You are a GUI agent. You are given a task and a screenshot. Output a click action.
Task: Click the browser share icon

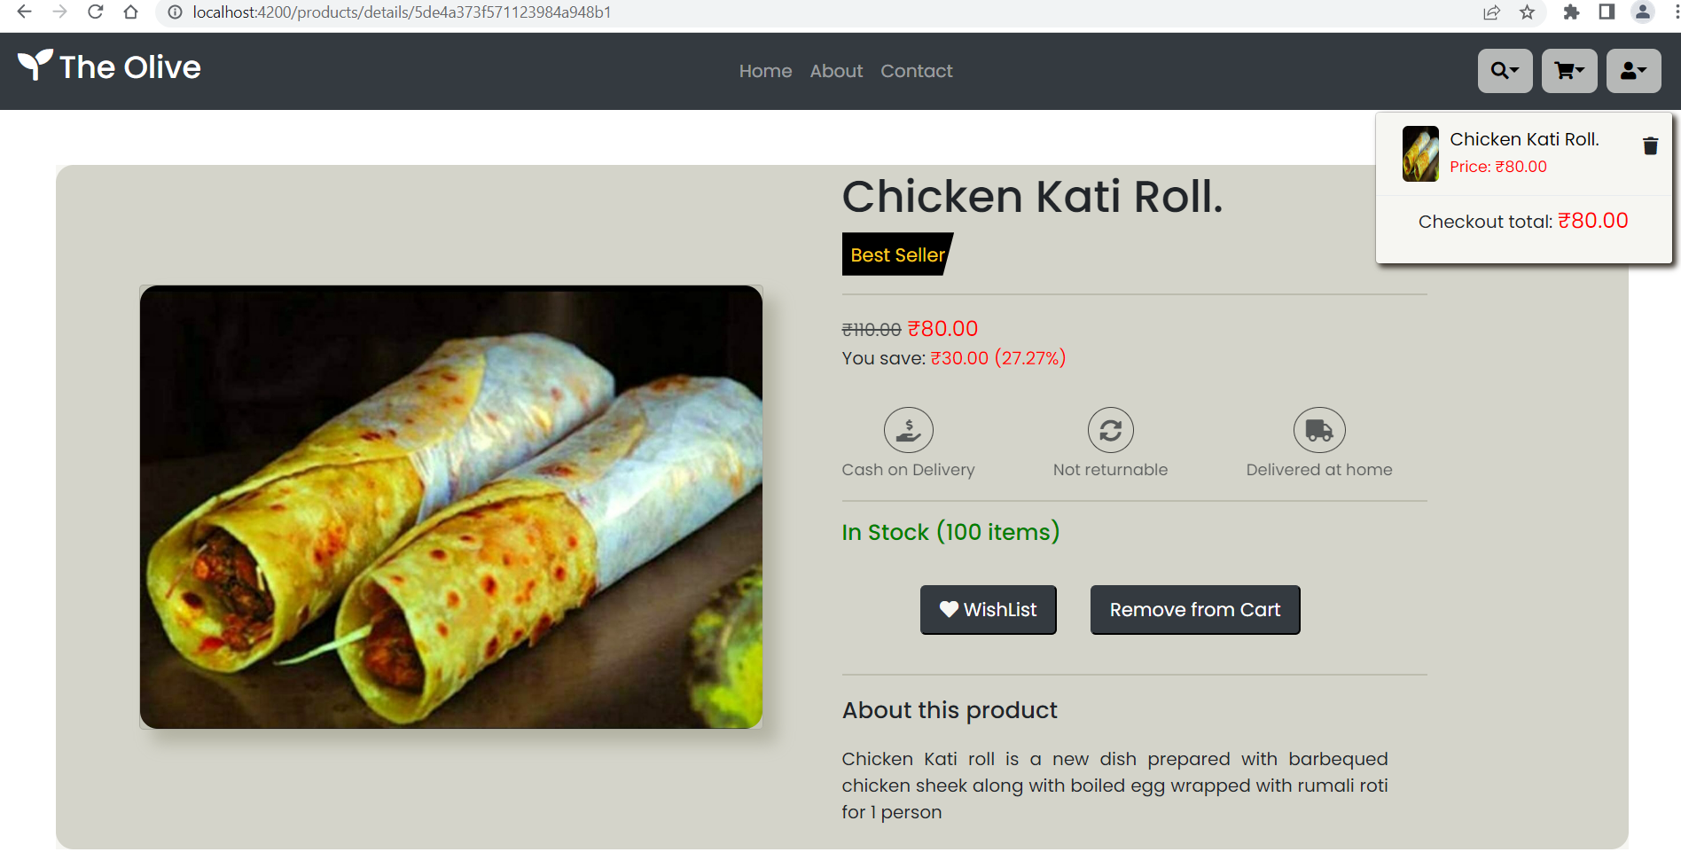click(1492, 13)
